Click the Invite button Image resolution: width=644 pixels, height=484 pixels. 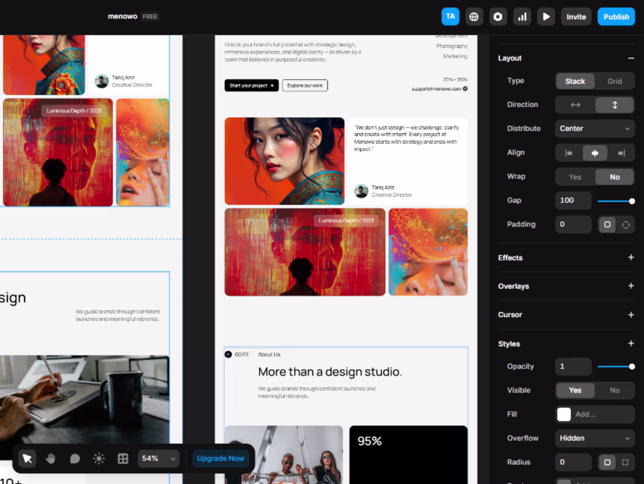click(x=576, y=16)
